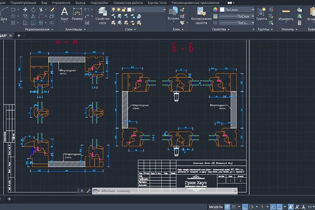Click the Размер dimension tool

point(77,13)
